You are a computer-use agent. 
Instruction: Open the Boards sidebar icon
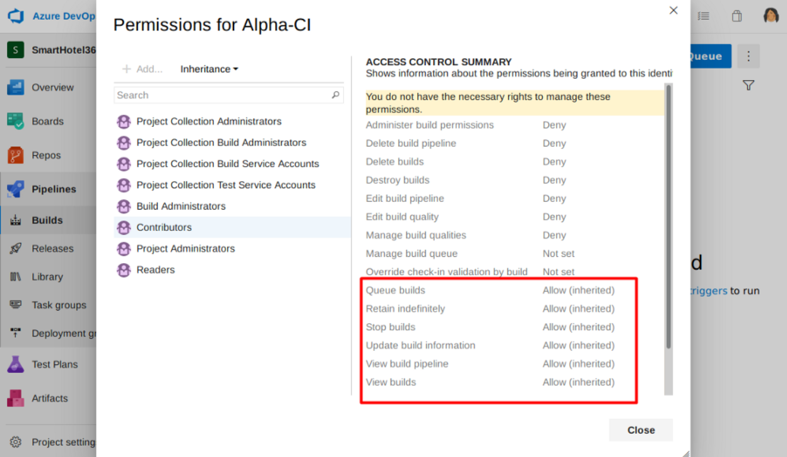click(16, 121)
